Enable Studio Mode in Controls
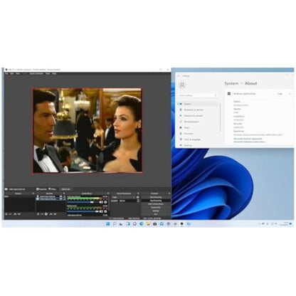The height and width of the screenshot is (296, 296). pyautogui.click(x=156, y=207)
